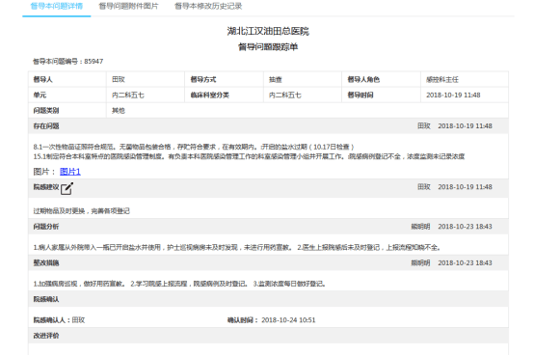
Task: Click the problem line starting with 15.1
Action: [x=249, y=156]
